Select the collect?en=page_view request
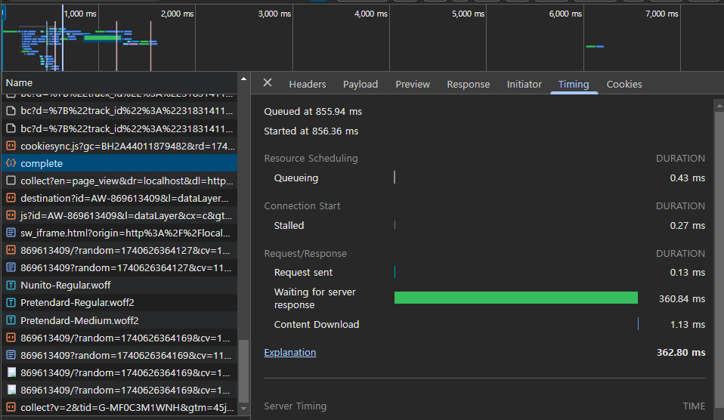This screenshot has width=724, height=420. [119, 181]
